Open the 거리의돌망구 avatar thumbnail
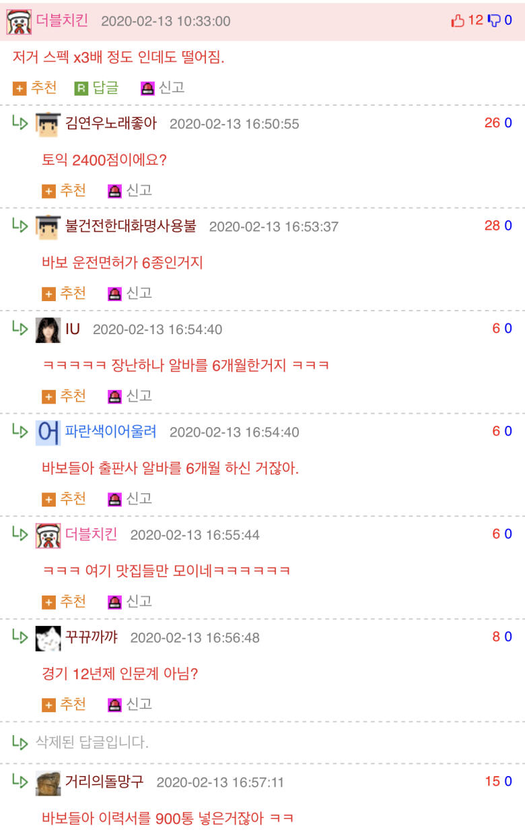 tap(48, 783)
